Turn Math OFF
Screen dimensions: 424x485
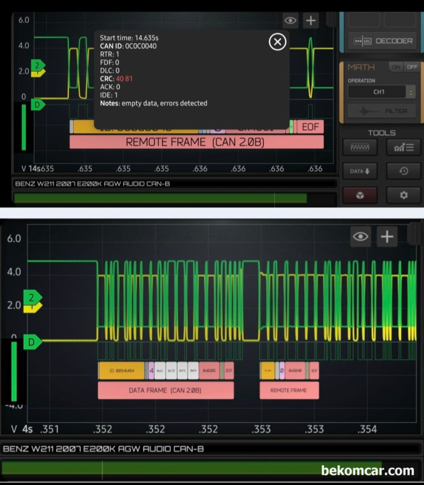point(412,67)
